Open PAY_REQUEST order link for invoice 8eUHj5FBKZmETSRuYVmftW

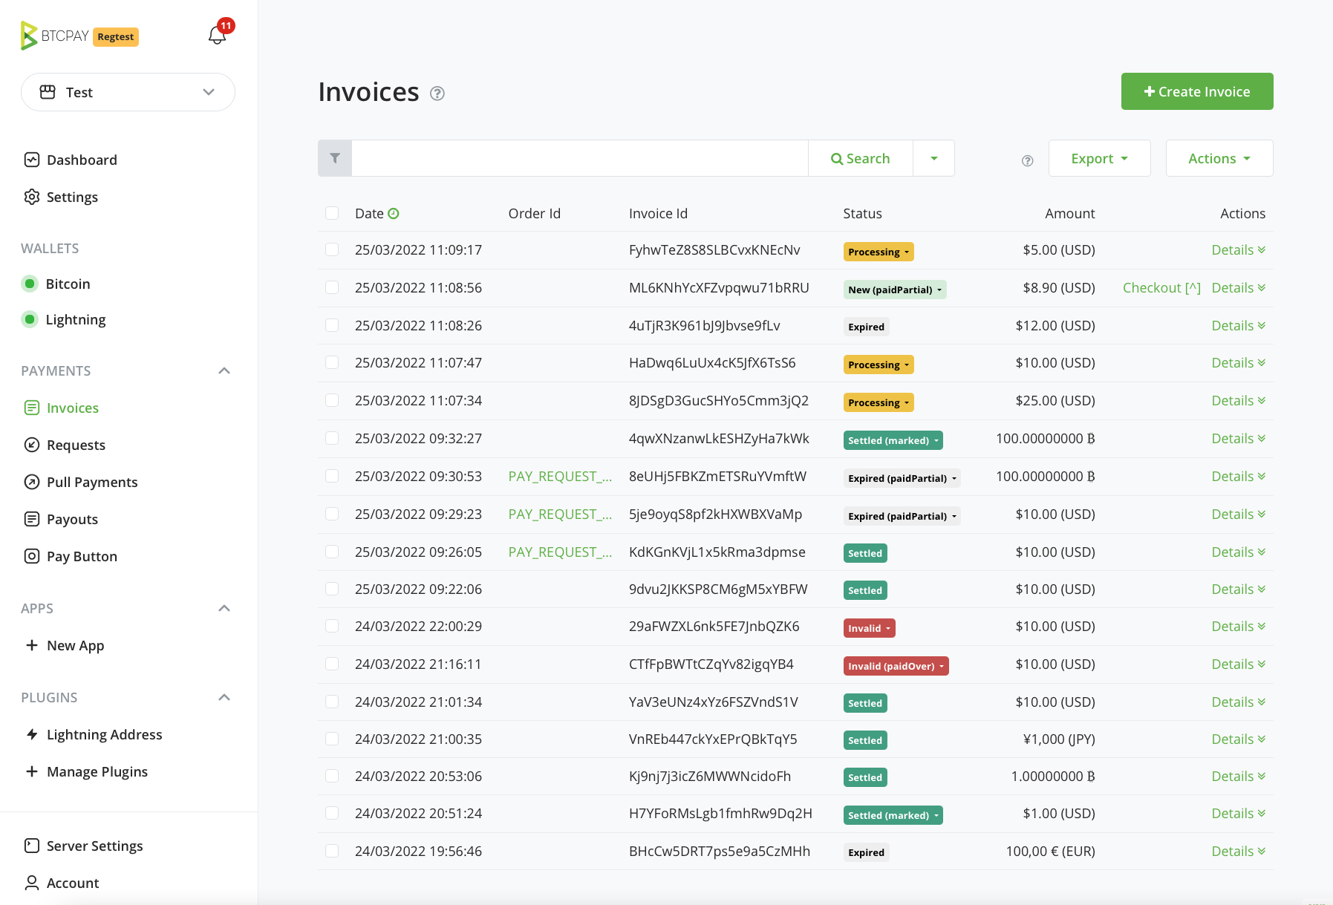point(560,476)
